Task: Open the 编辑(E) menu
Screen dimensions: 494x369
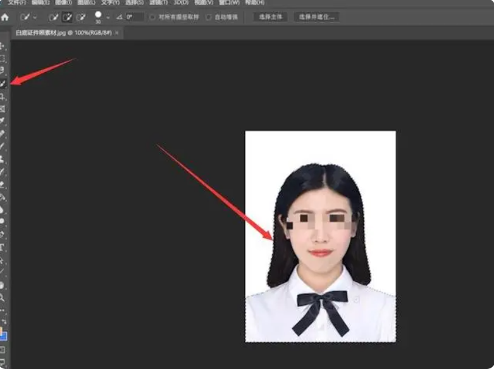Action: click(40, 3)
